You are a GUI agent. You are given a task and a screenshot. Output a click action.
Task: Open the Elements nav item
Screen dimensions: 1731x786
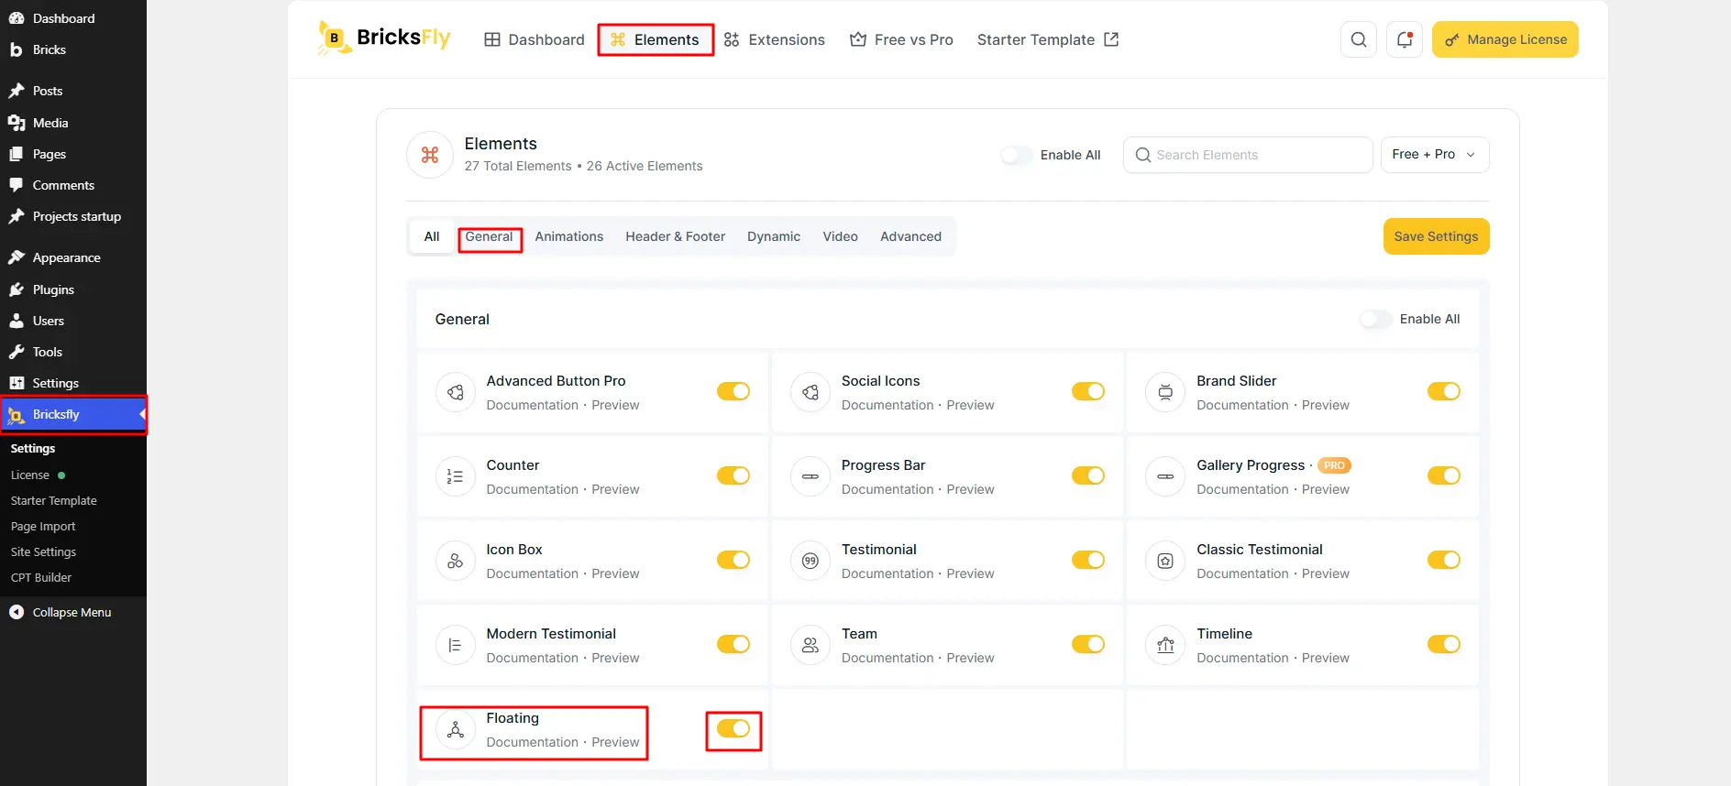655,39
